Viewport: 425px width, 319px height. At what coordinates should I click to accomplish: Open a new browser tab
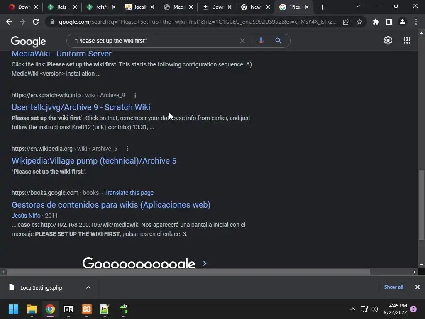[322, 7]
